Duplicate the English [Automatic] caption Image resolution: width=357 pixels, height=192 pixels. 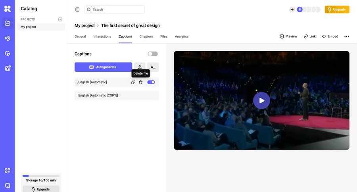pyautogui.click(x=133, y=82)
